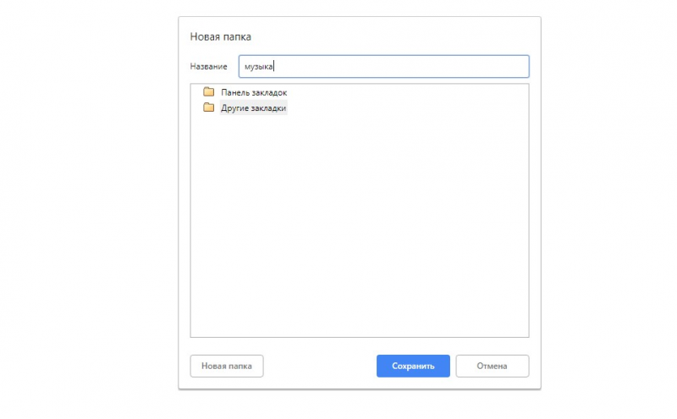Cancel the dialog with Отмена button

[493, 366]
